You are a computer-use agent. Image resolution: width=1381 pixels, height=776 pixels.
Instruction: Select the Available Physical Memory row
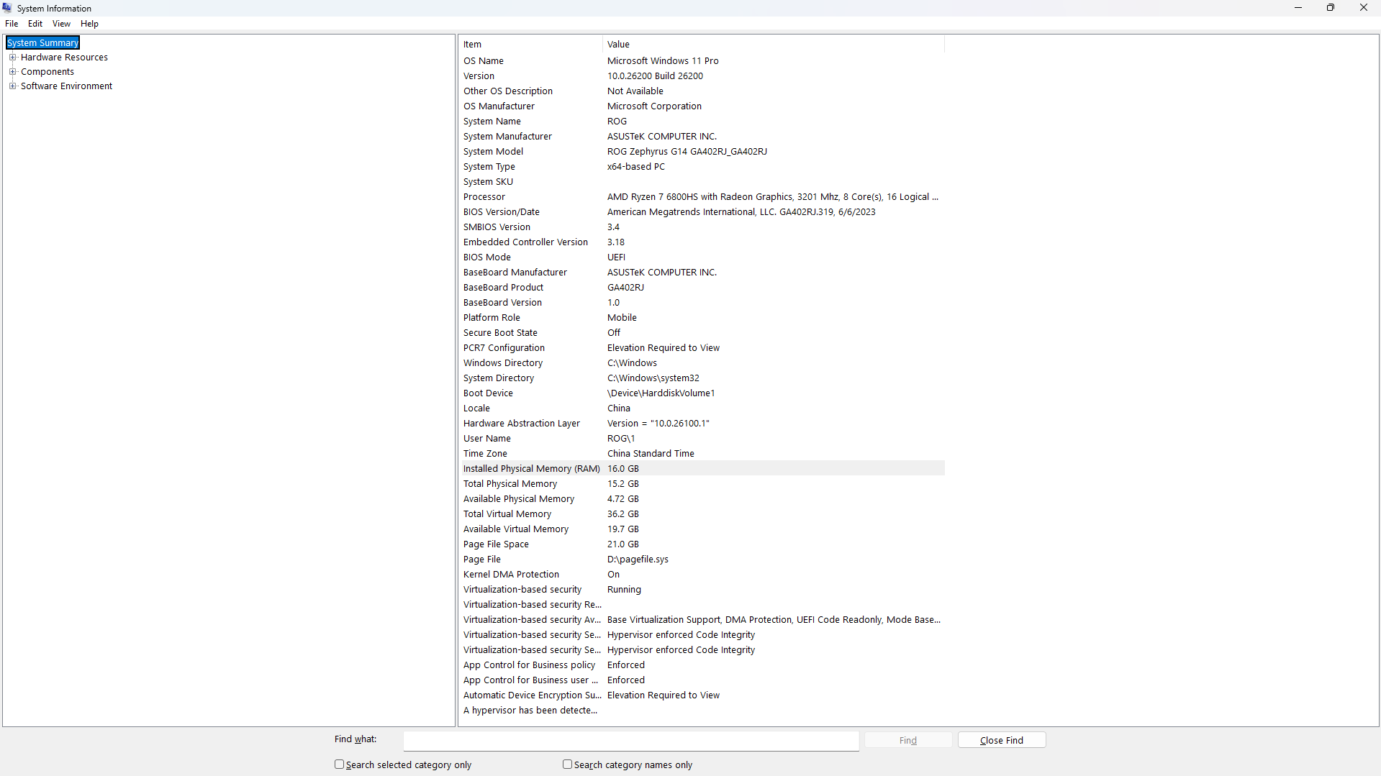coord(702,499)
